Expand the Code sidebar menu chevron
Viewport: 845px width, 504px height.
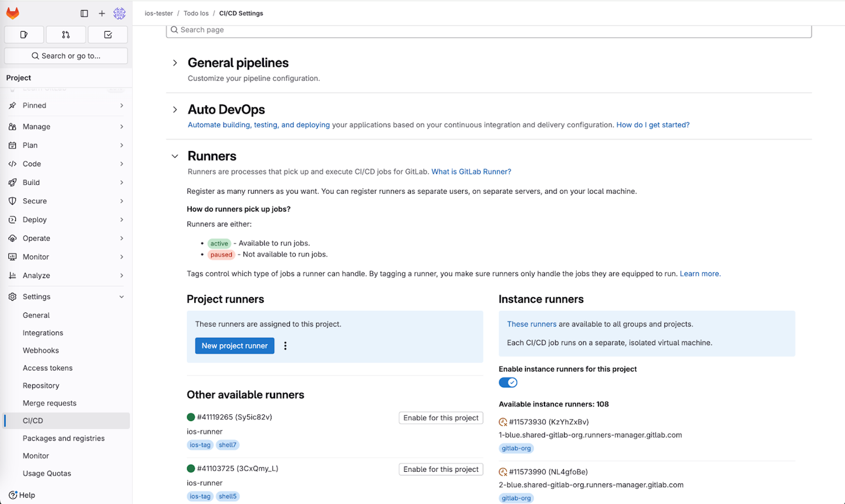pos(121,164)
